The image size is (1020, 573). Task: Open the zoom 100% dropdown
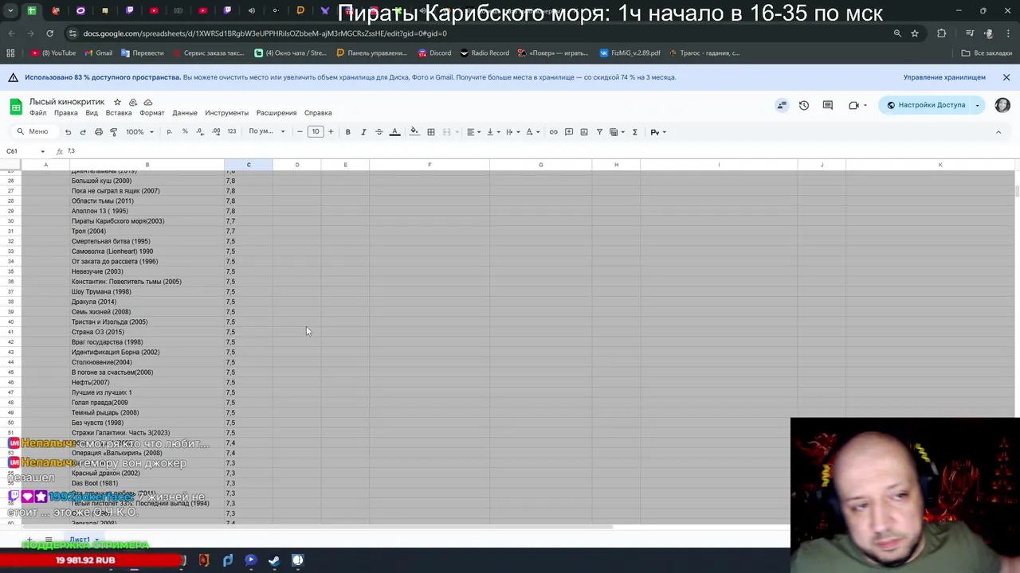(139, 132)
